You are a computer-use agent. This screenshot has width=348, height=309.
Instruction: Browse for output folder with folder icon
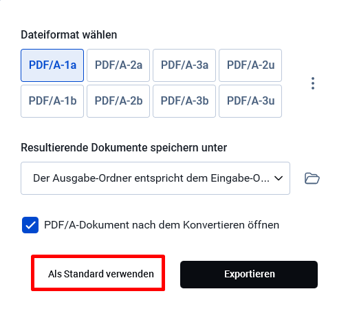(x=312, y=178)
